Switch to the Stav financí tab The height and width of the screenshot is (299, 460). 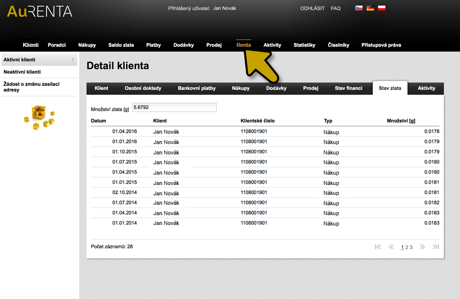(348, 88)
